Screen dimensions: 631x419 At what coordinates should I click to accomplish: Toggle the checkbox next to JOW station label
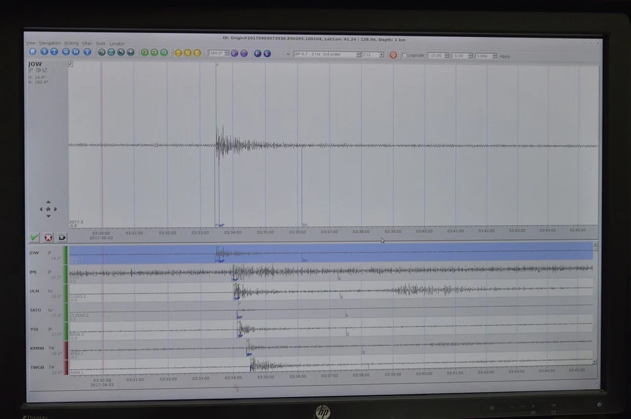70,64
